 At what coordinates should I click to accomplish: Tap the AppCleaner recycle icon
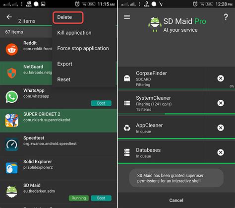(127, 128)
